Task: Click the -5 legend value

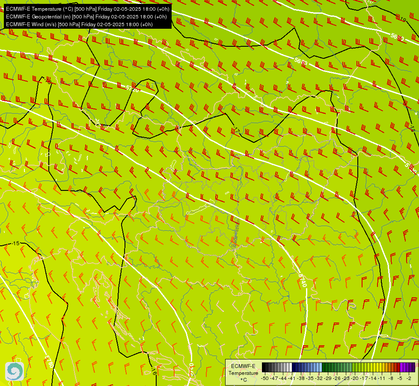Action: (x=399, y=378)
